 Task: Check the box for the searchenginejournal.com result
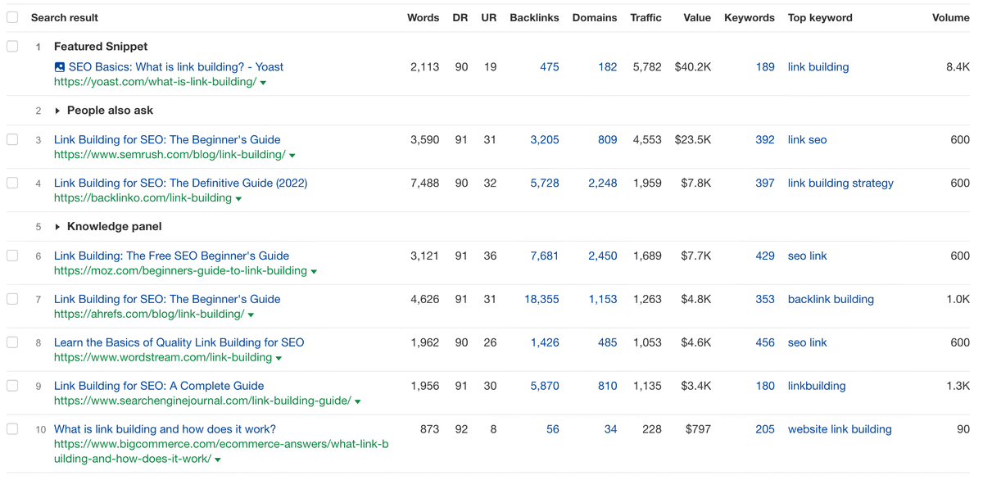(x=12, y=386)
